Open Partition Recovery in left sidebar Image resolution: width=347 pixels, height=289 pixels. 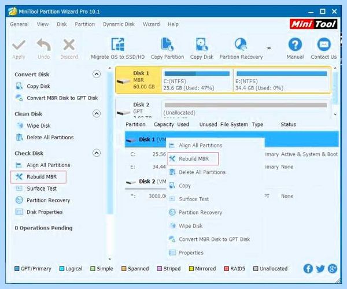(43, 200)
